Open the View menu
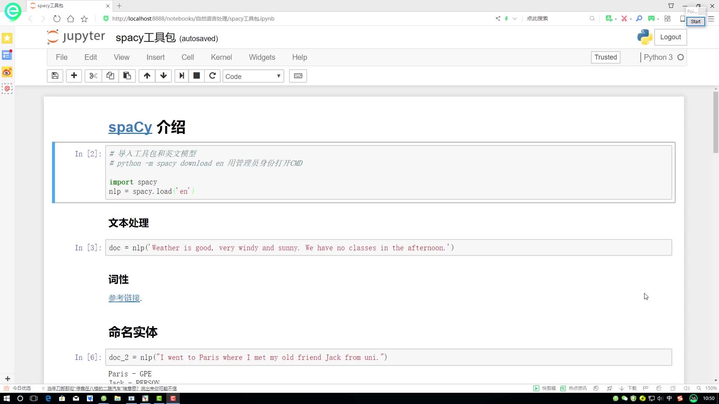 [x=122, y=57]
